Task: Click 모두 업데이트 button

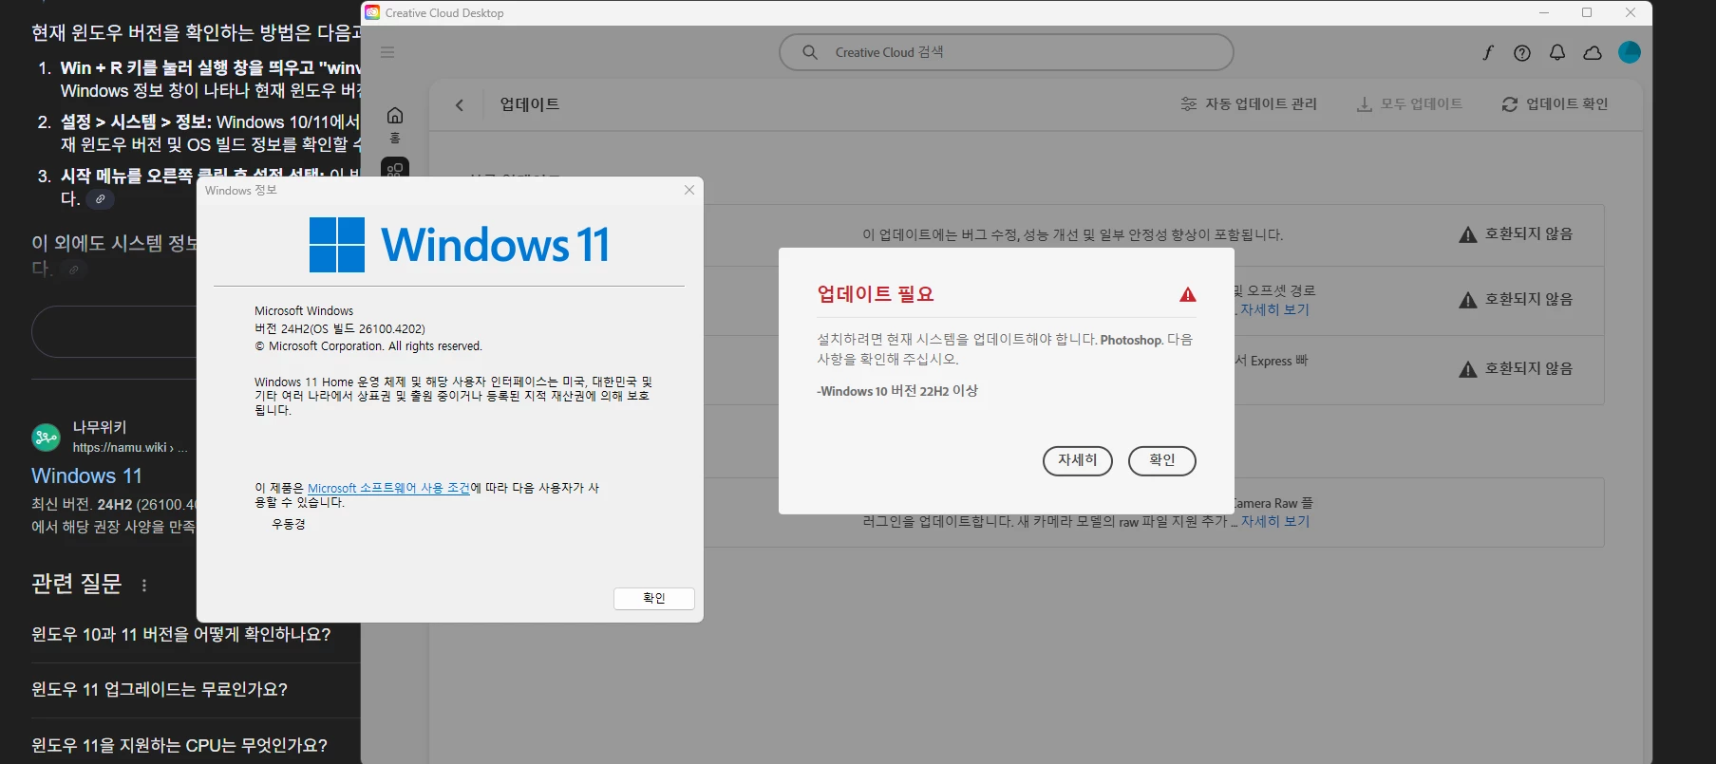Action: click(1409, 104)
